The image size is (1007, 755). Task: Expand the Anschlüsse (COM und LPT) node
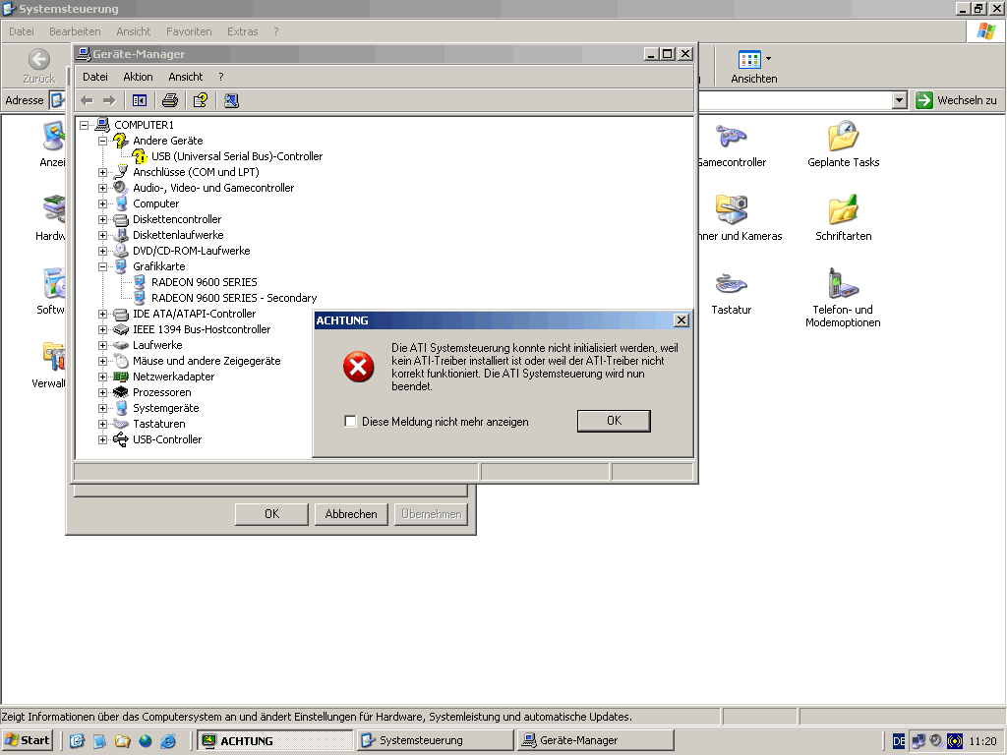[102, 172]
